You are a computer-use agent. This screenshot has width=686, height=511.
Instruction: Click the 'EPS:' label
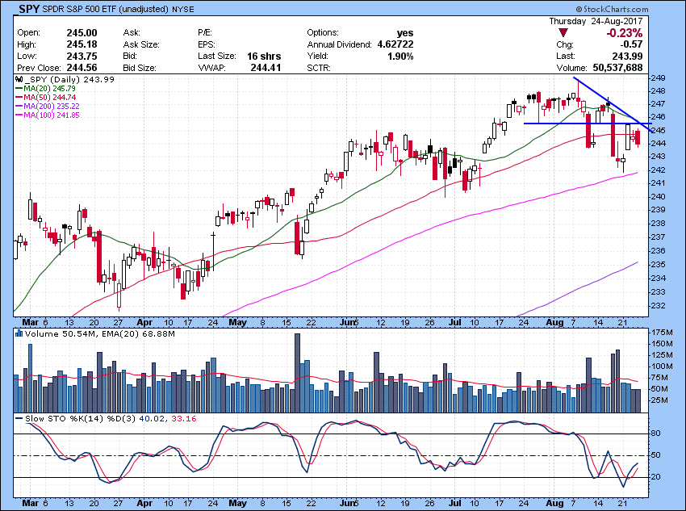pyautogui.click(x=206, y=44)
